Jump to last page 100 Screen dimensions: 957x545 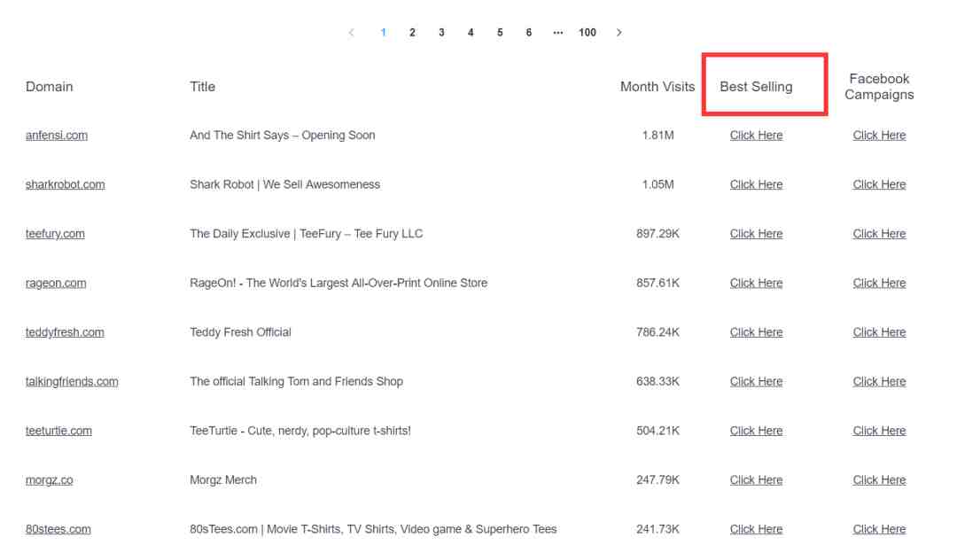click(x=587, y=33)
